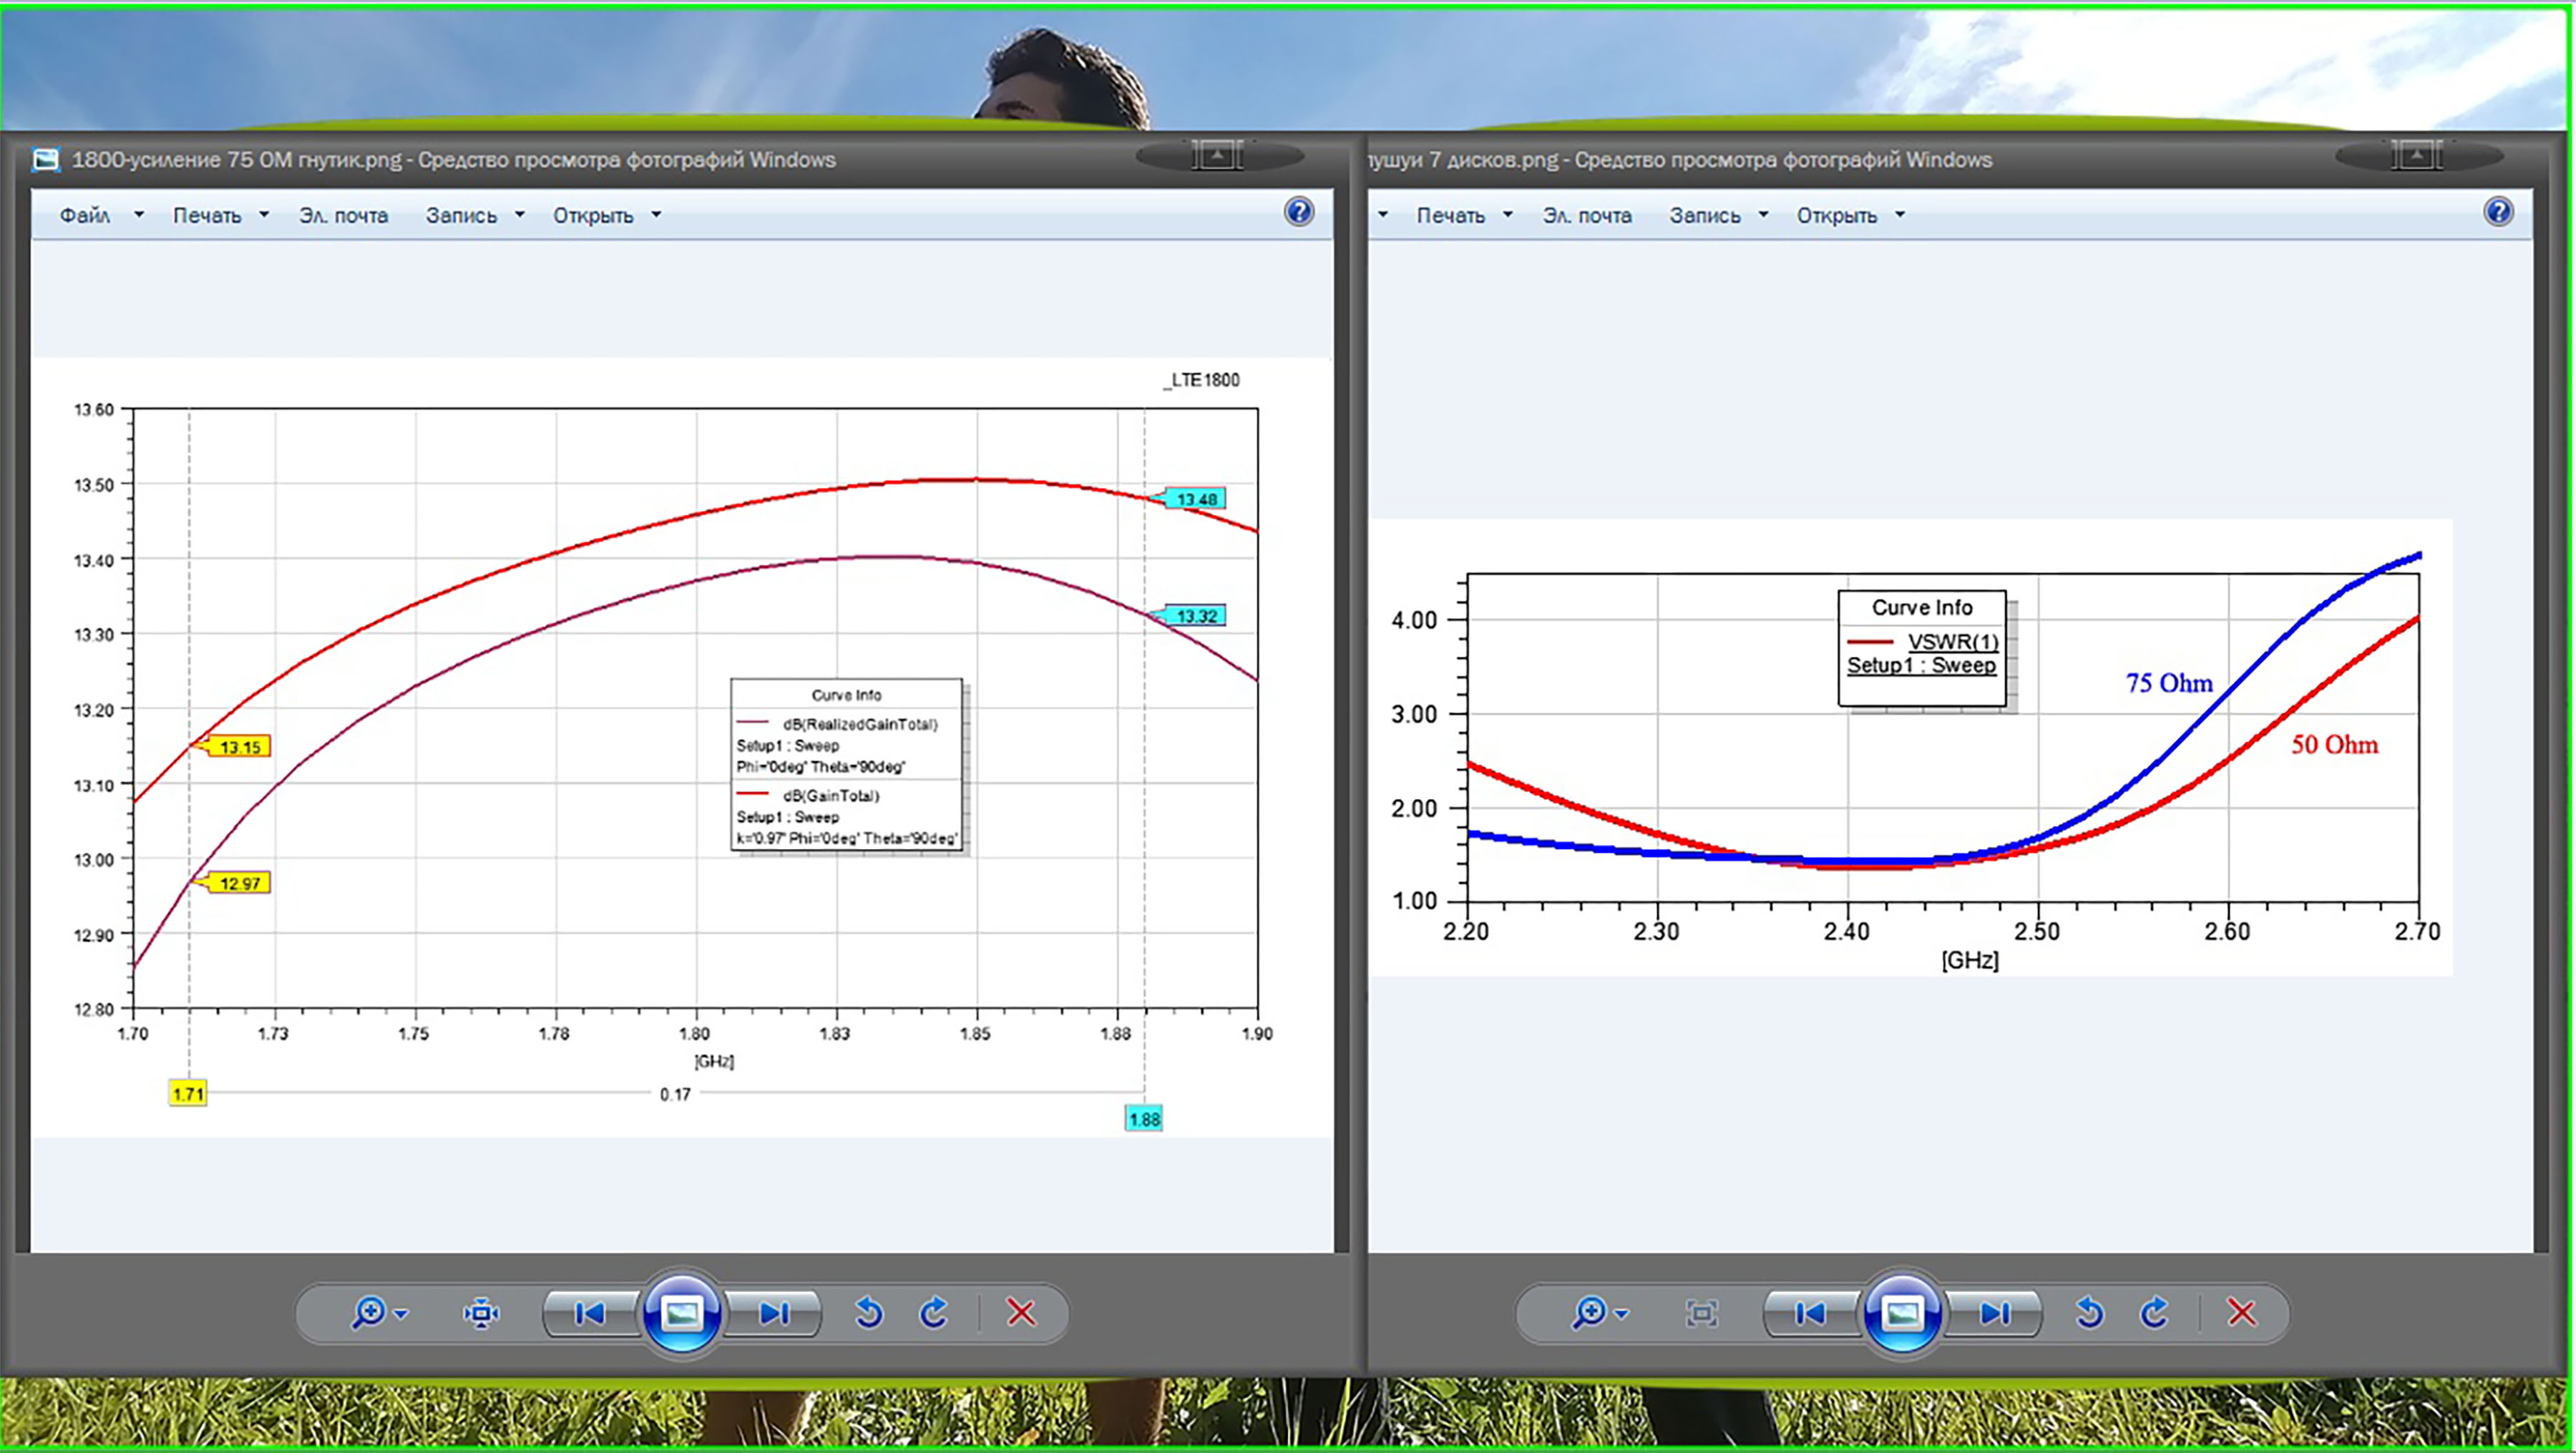Click actual size icon in left viewer

point(481,1313)
